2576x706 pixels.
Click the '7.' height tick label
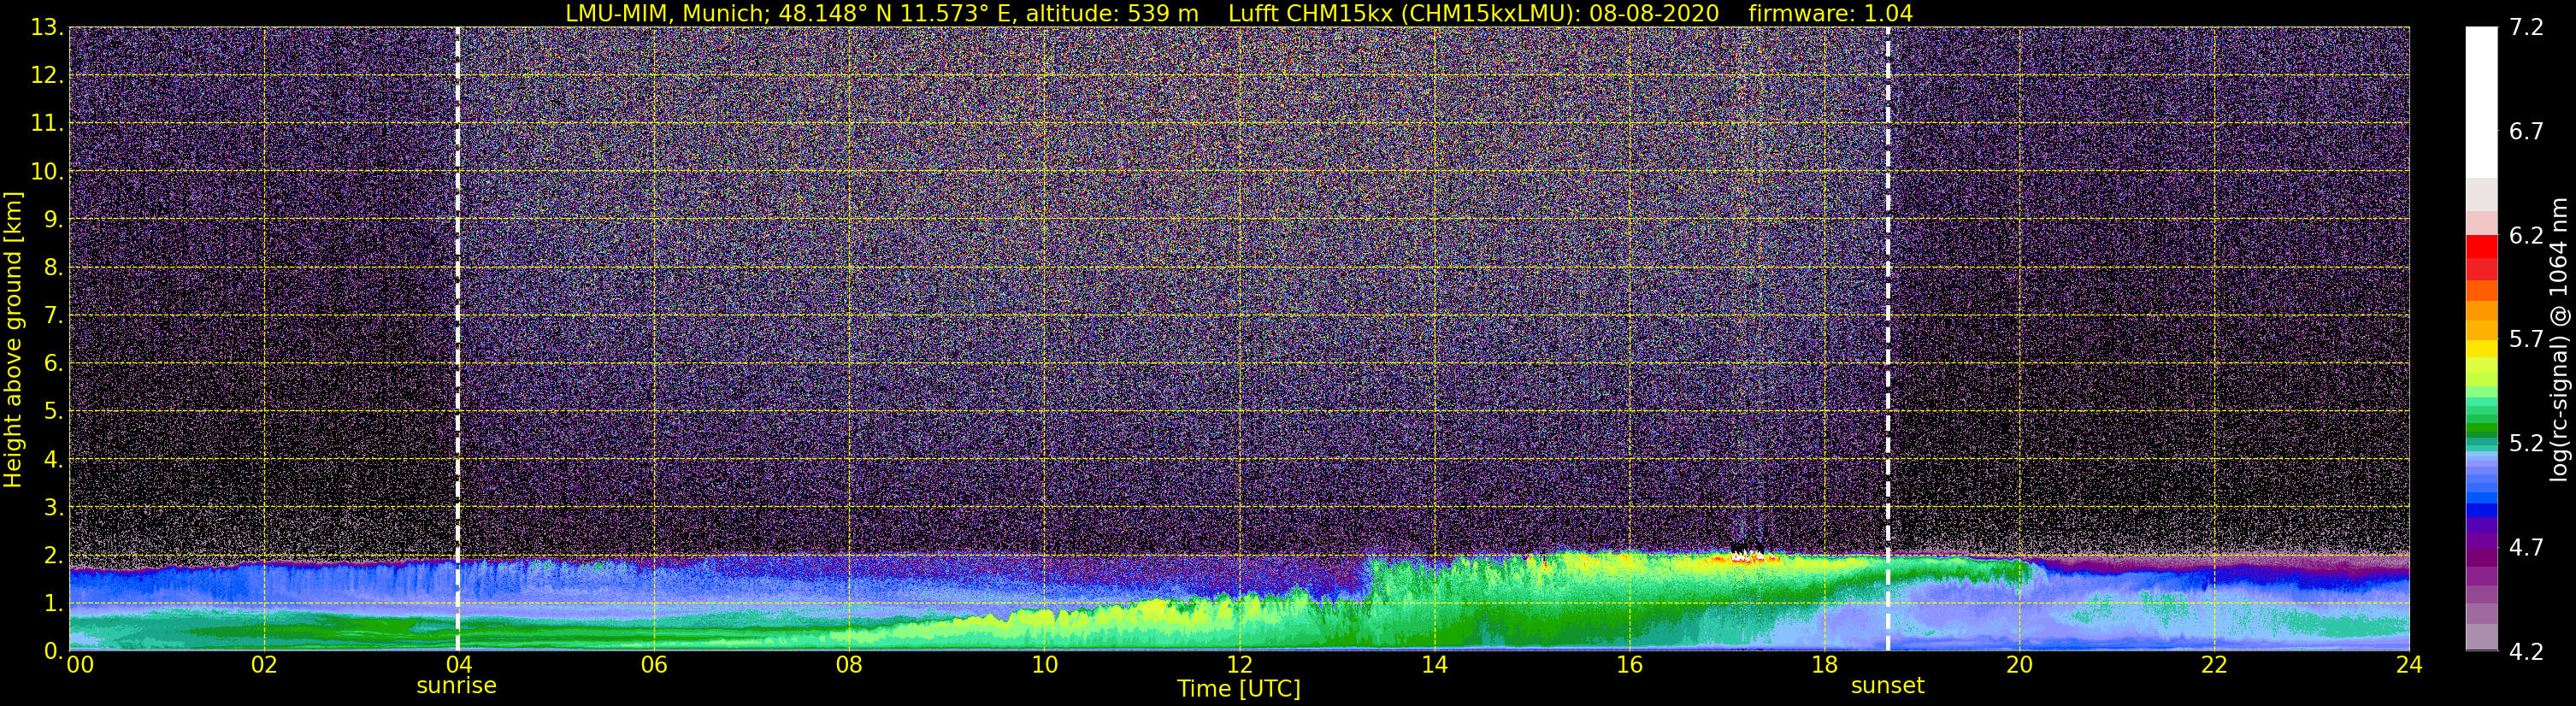(x=54, y=315)
